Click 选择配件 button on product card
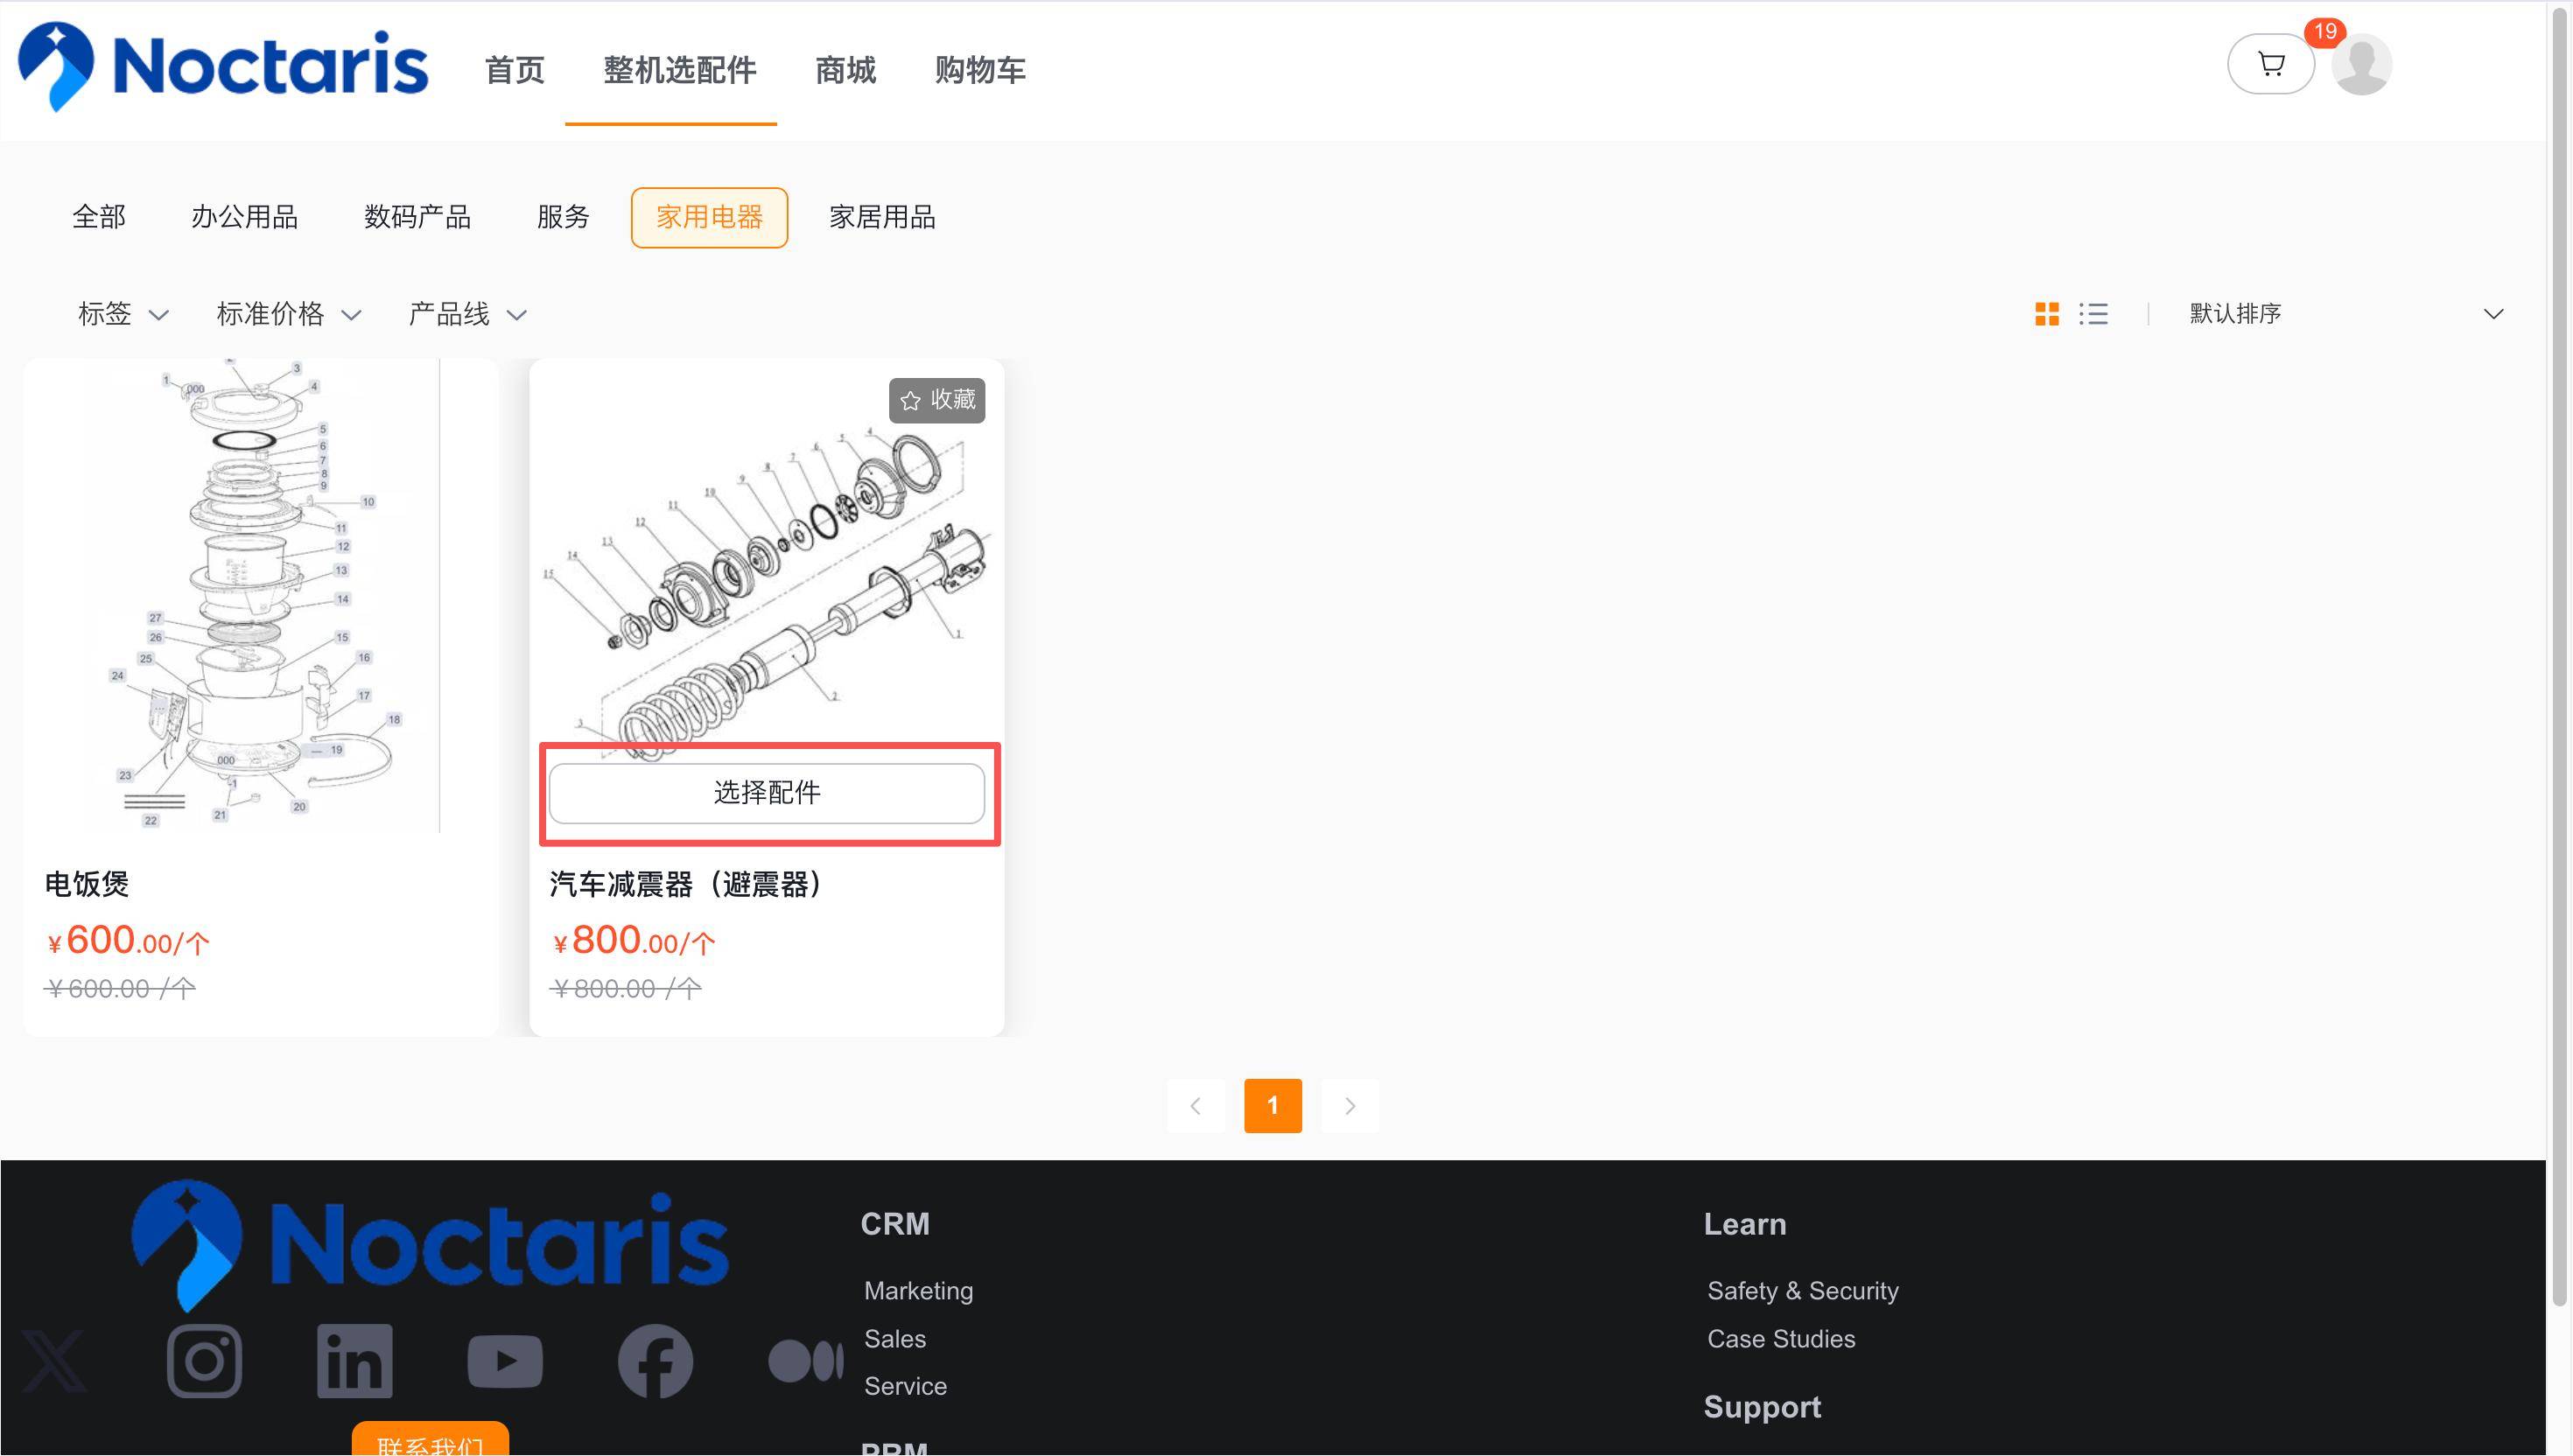2573x1456 pixels. [x=766, y=793]
